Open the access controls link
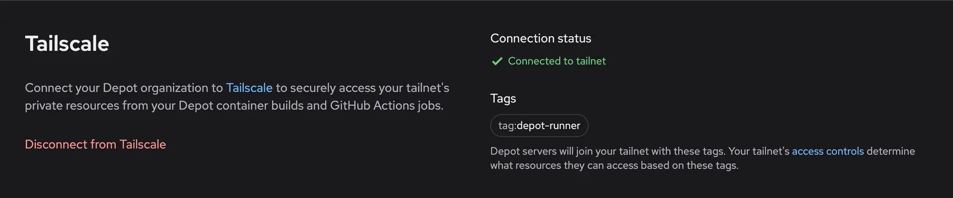The image size is (953, 198). click(x=828, y=151)
